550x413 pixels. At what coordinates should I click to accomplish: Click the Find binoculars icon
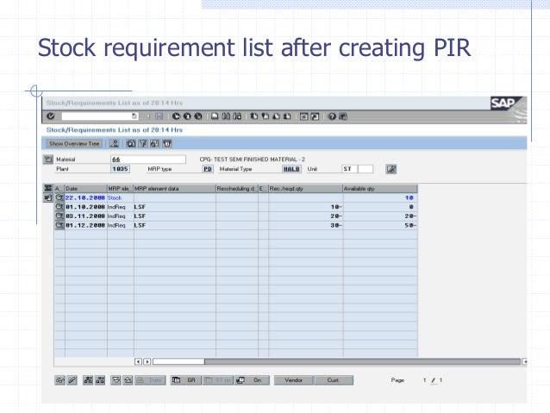(226, 116)
